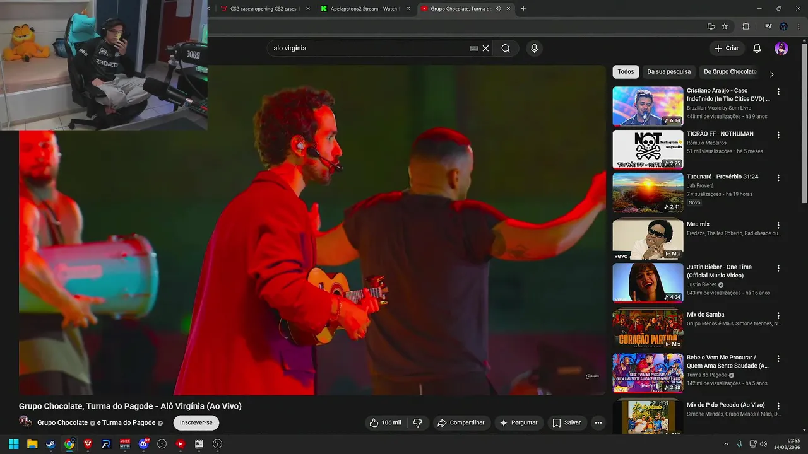This screenshot has width=808, height=454.
Task: Click the Compartilhar share button
Action: (x=461, y=422)
